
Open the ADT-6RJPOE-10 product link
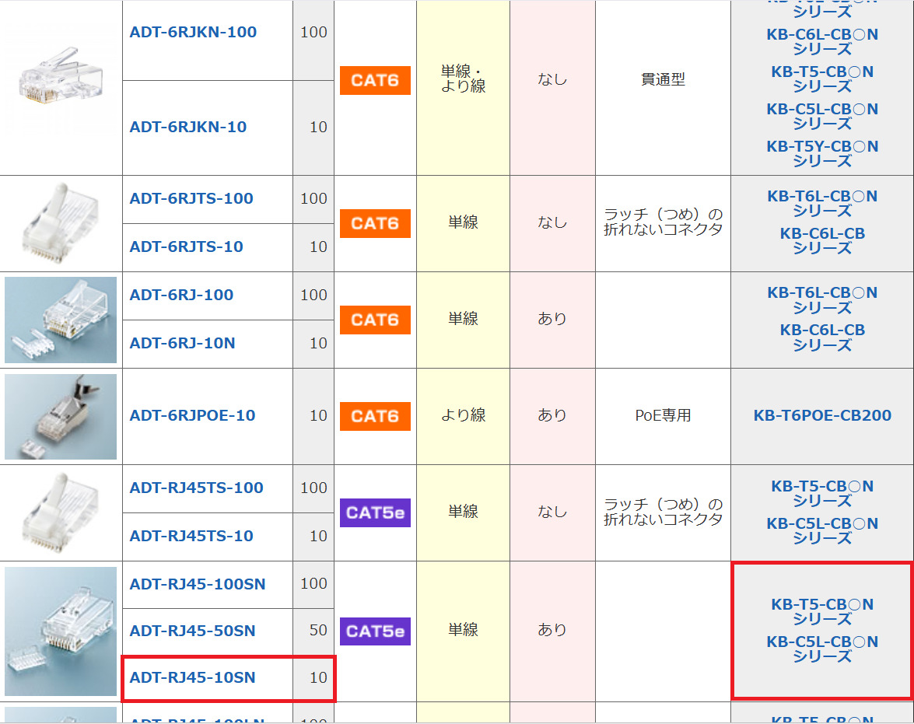pos(192,416)
